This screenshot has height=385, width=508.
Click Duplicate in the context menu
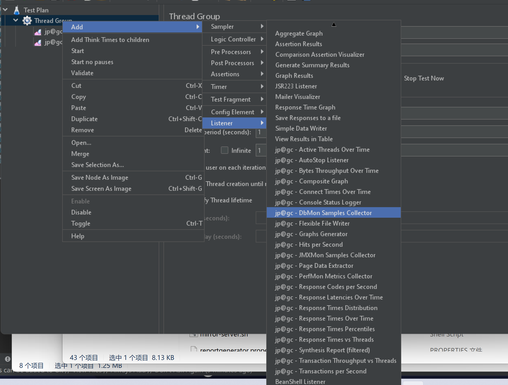point(84,119)
